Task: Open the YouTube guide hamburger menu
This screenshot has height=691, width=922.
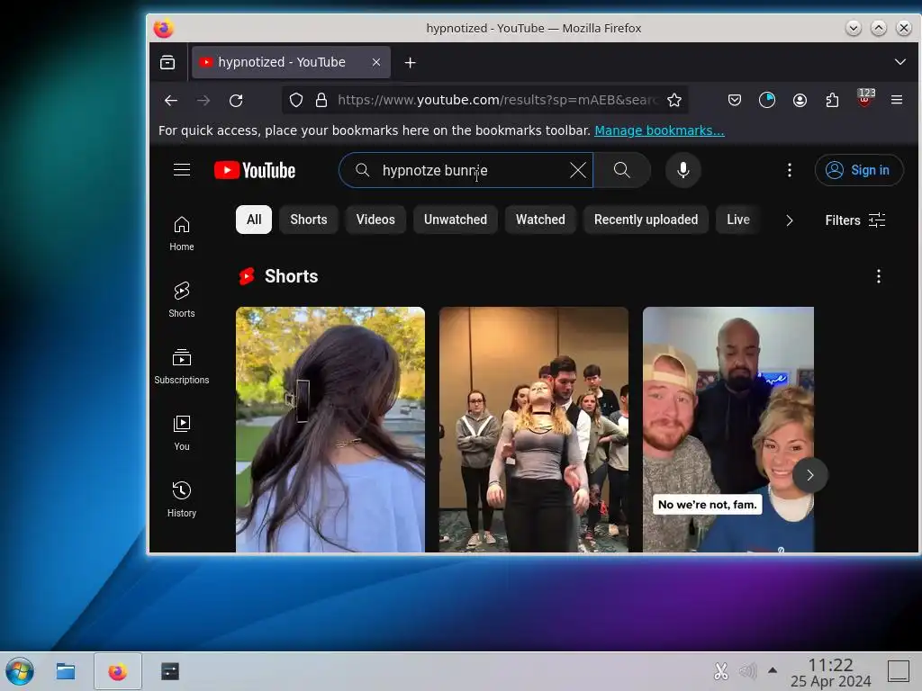Action: click(x=182, y=170)
